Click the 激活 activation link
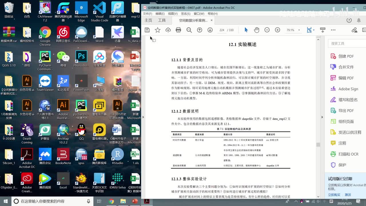Viewport: 366px width, 206px height. [348, 195]
